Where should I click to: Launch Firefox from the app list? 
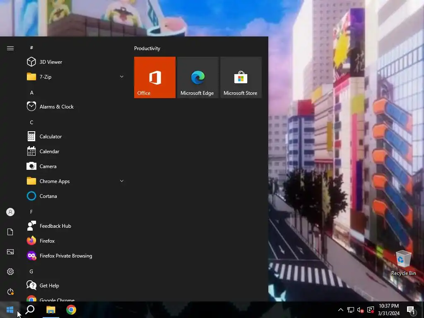pos(75,241)
